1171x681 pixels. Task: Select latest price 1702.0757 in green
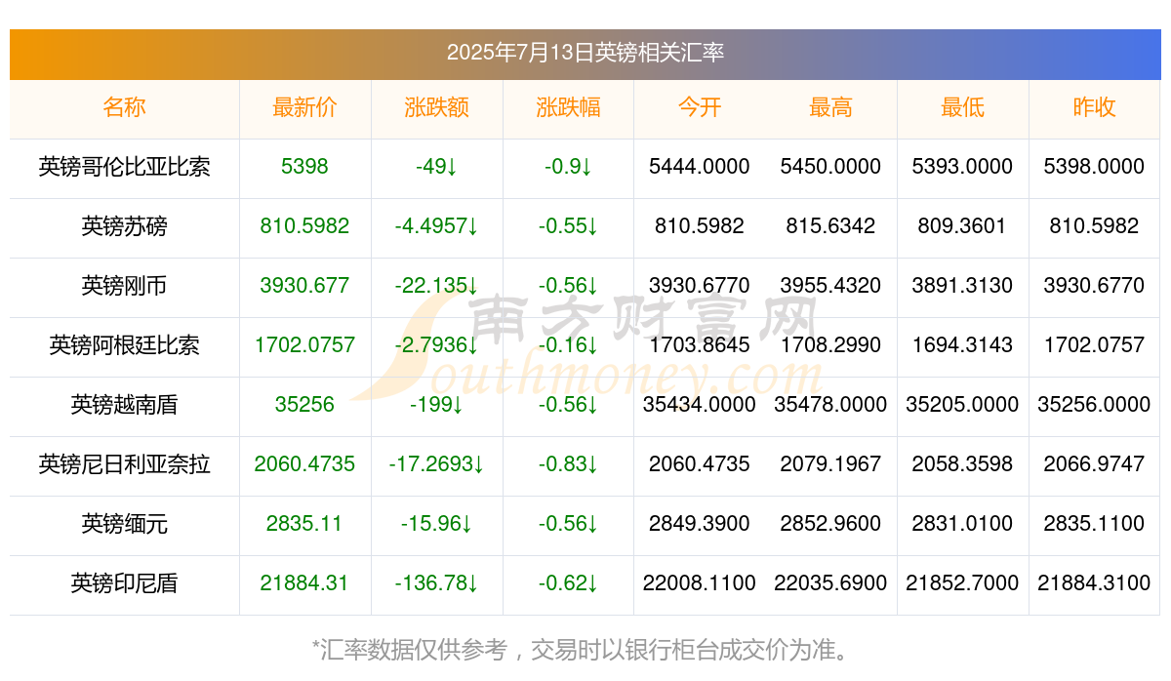tap(304, 345)
